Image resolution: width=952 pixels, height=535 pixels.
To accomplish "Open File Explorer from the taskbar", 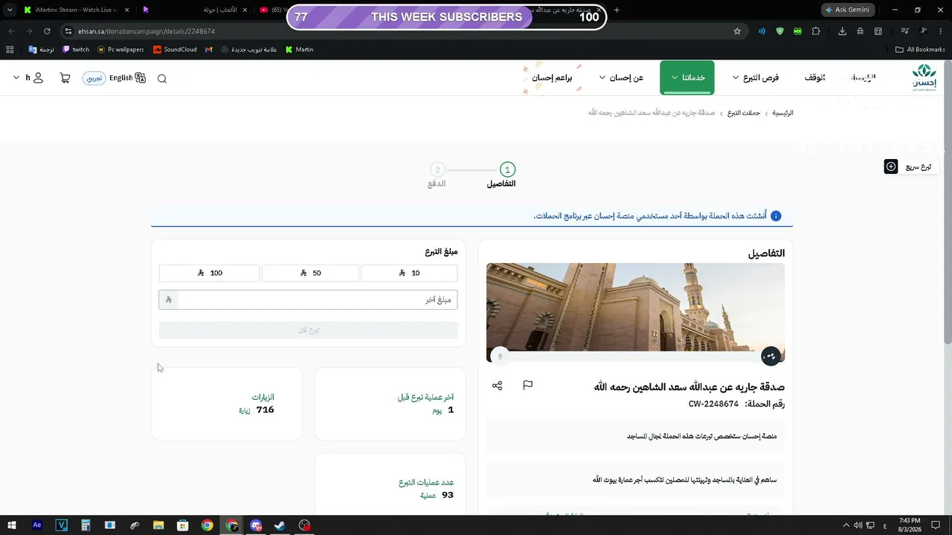I will point(158,525).
